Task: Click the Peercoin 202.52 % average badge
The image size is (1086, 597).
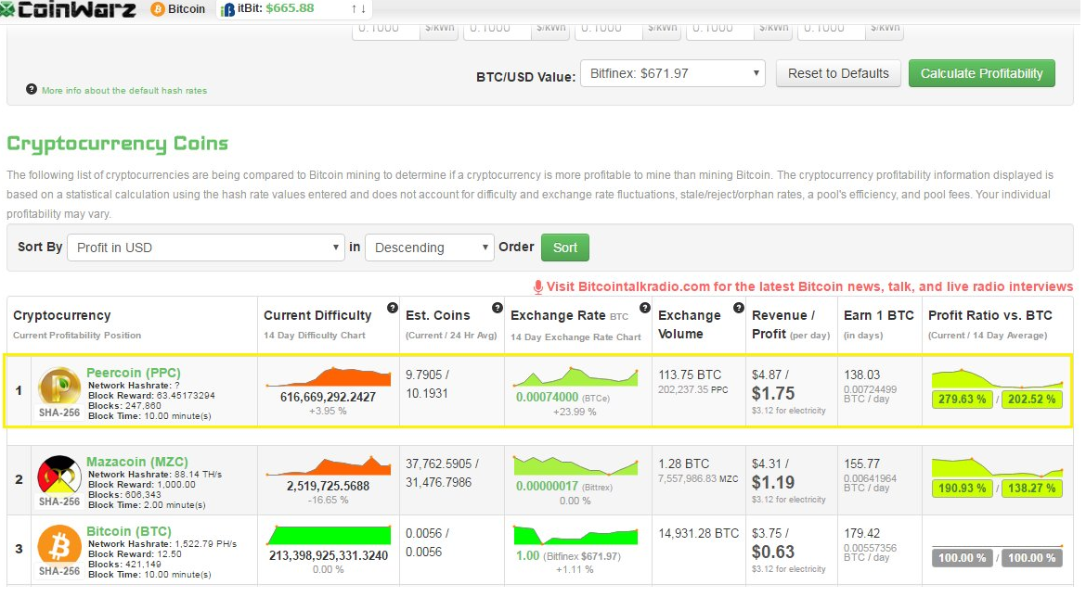Action: pyautogui.click(x=1031, y=400)
